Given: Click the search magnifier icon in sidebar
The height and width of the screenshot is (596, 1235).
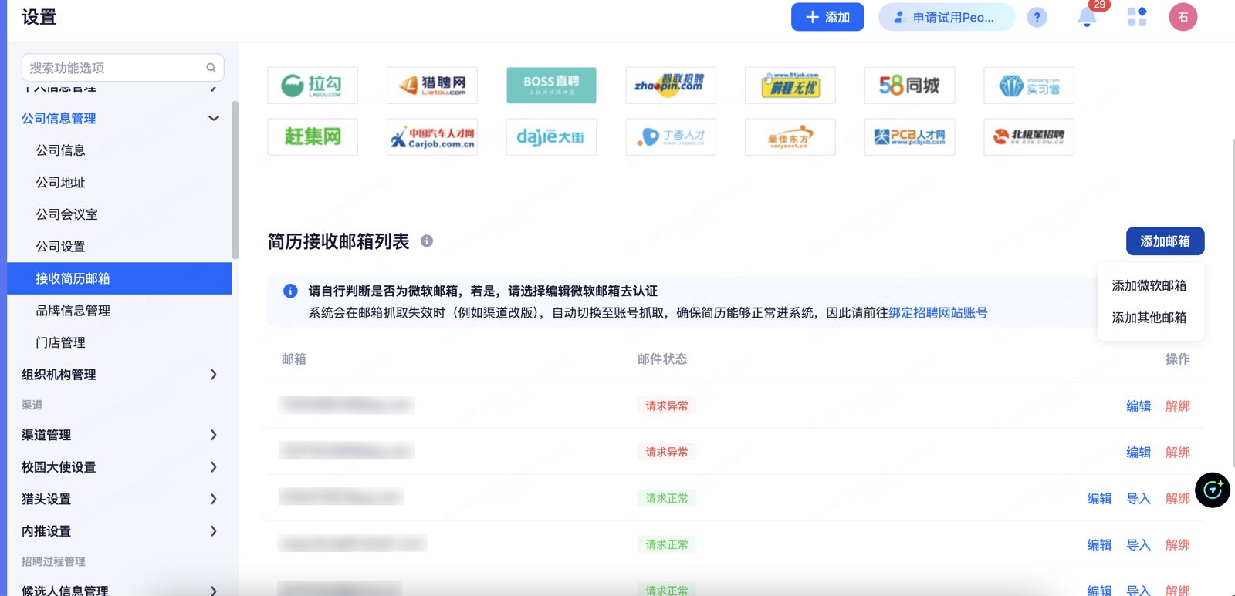Looking at the screenshot, I should pos(211,68).
